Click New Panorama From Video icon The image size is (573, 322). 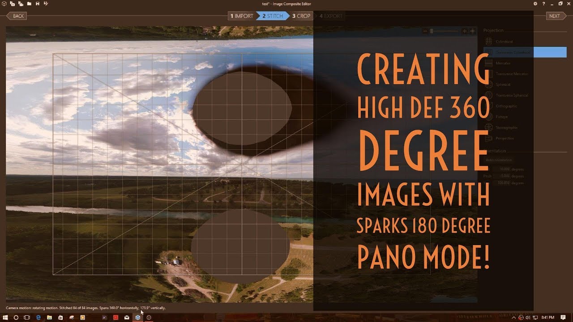(x=20, y=4)
